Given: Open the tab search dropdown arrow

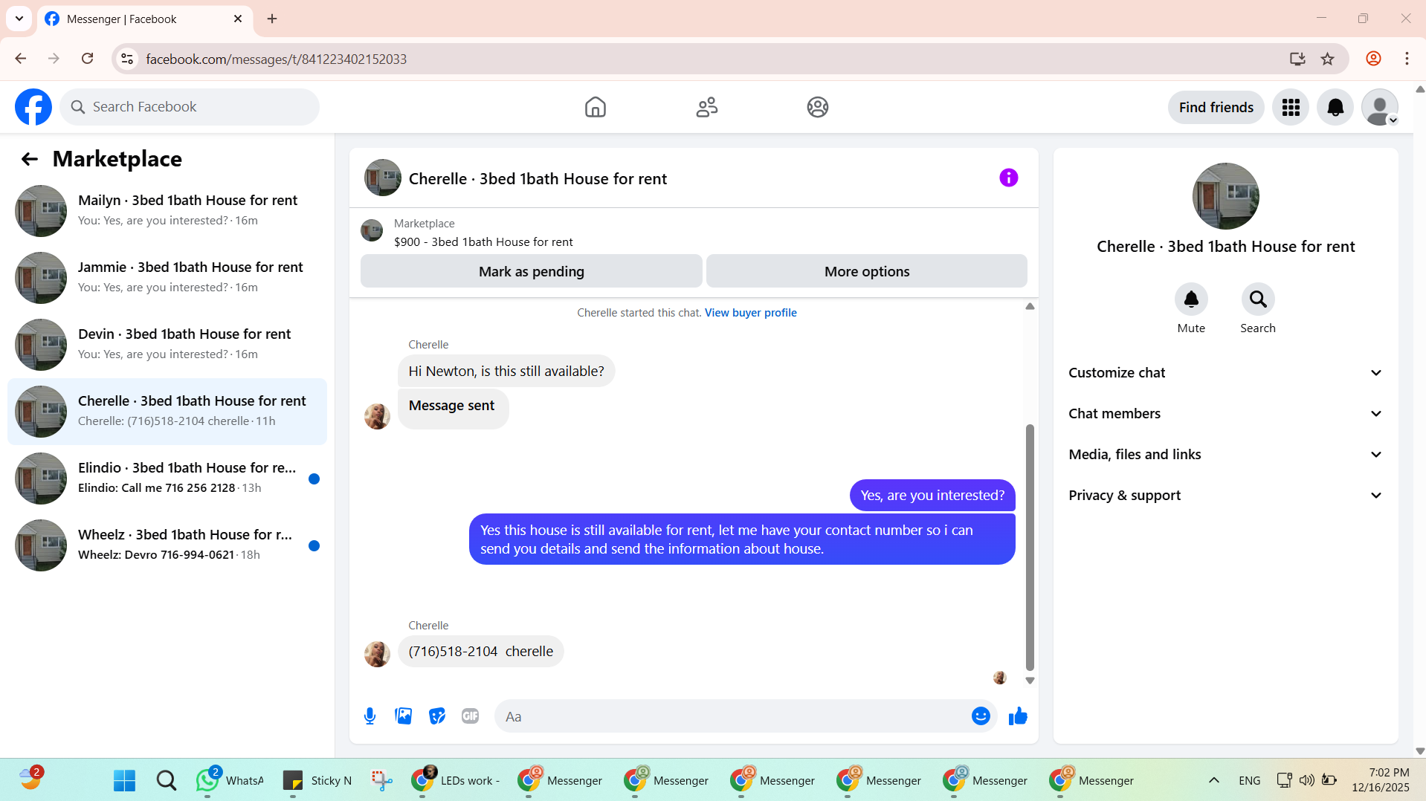Looking at the screenshot, I should pyautogui.click(x=19, y=19).
